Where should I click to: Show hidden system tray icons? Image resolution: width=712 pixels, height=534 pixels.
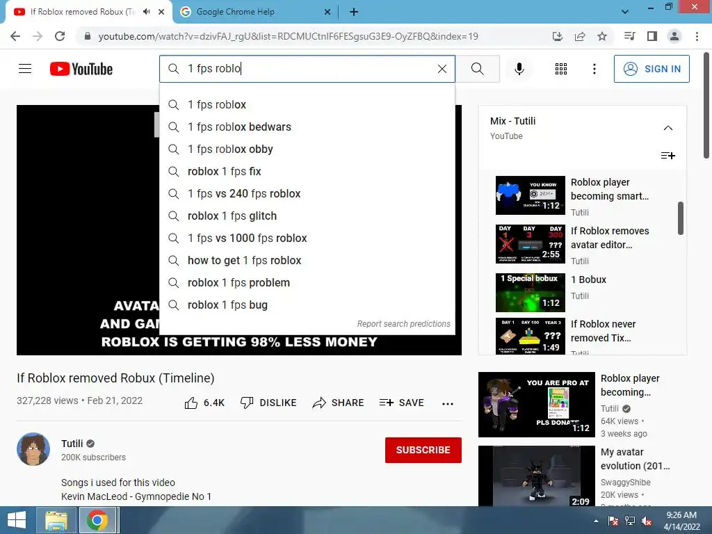click(x=596, y=521)
